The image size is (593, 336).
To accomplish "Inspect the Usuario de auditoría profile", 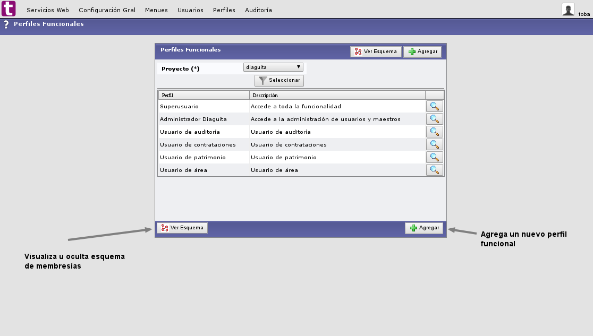I will click(x=435, y=132).
